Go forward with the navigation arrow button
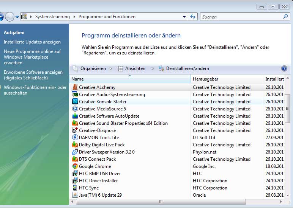The image size is (293, 208). point(9,17)
